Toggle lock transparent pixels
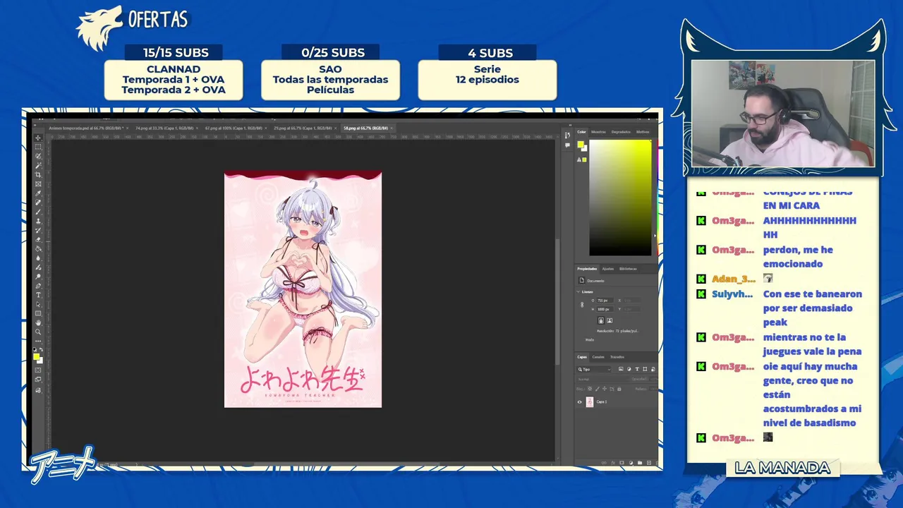 pos(590,389)
